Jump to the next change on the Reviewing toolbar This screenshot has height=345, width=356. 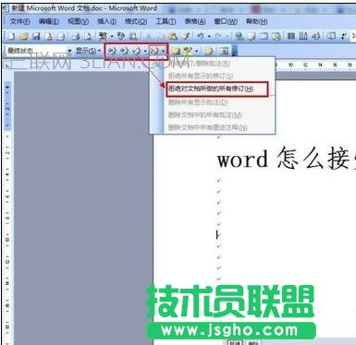point(124,51)
